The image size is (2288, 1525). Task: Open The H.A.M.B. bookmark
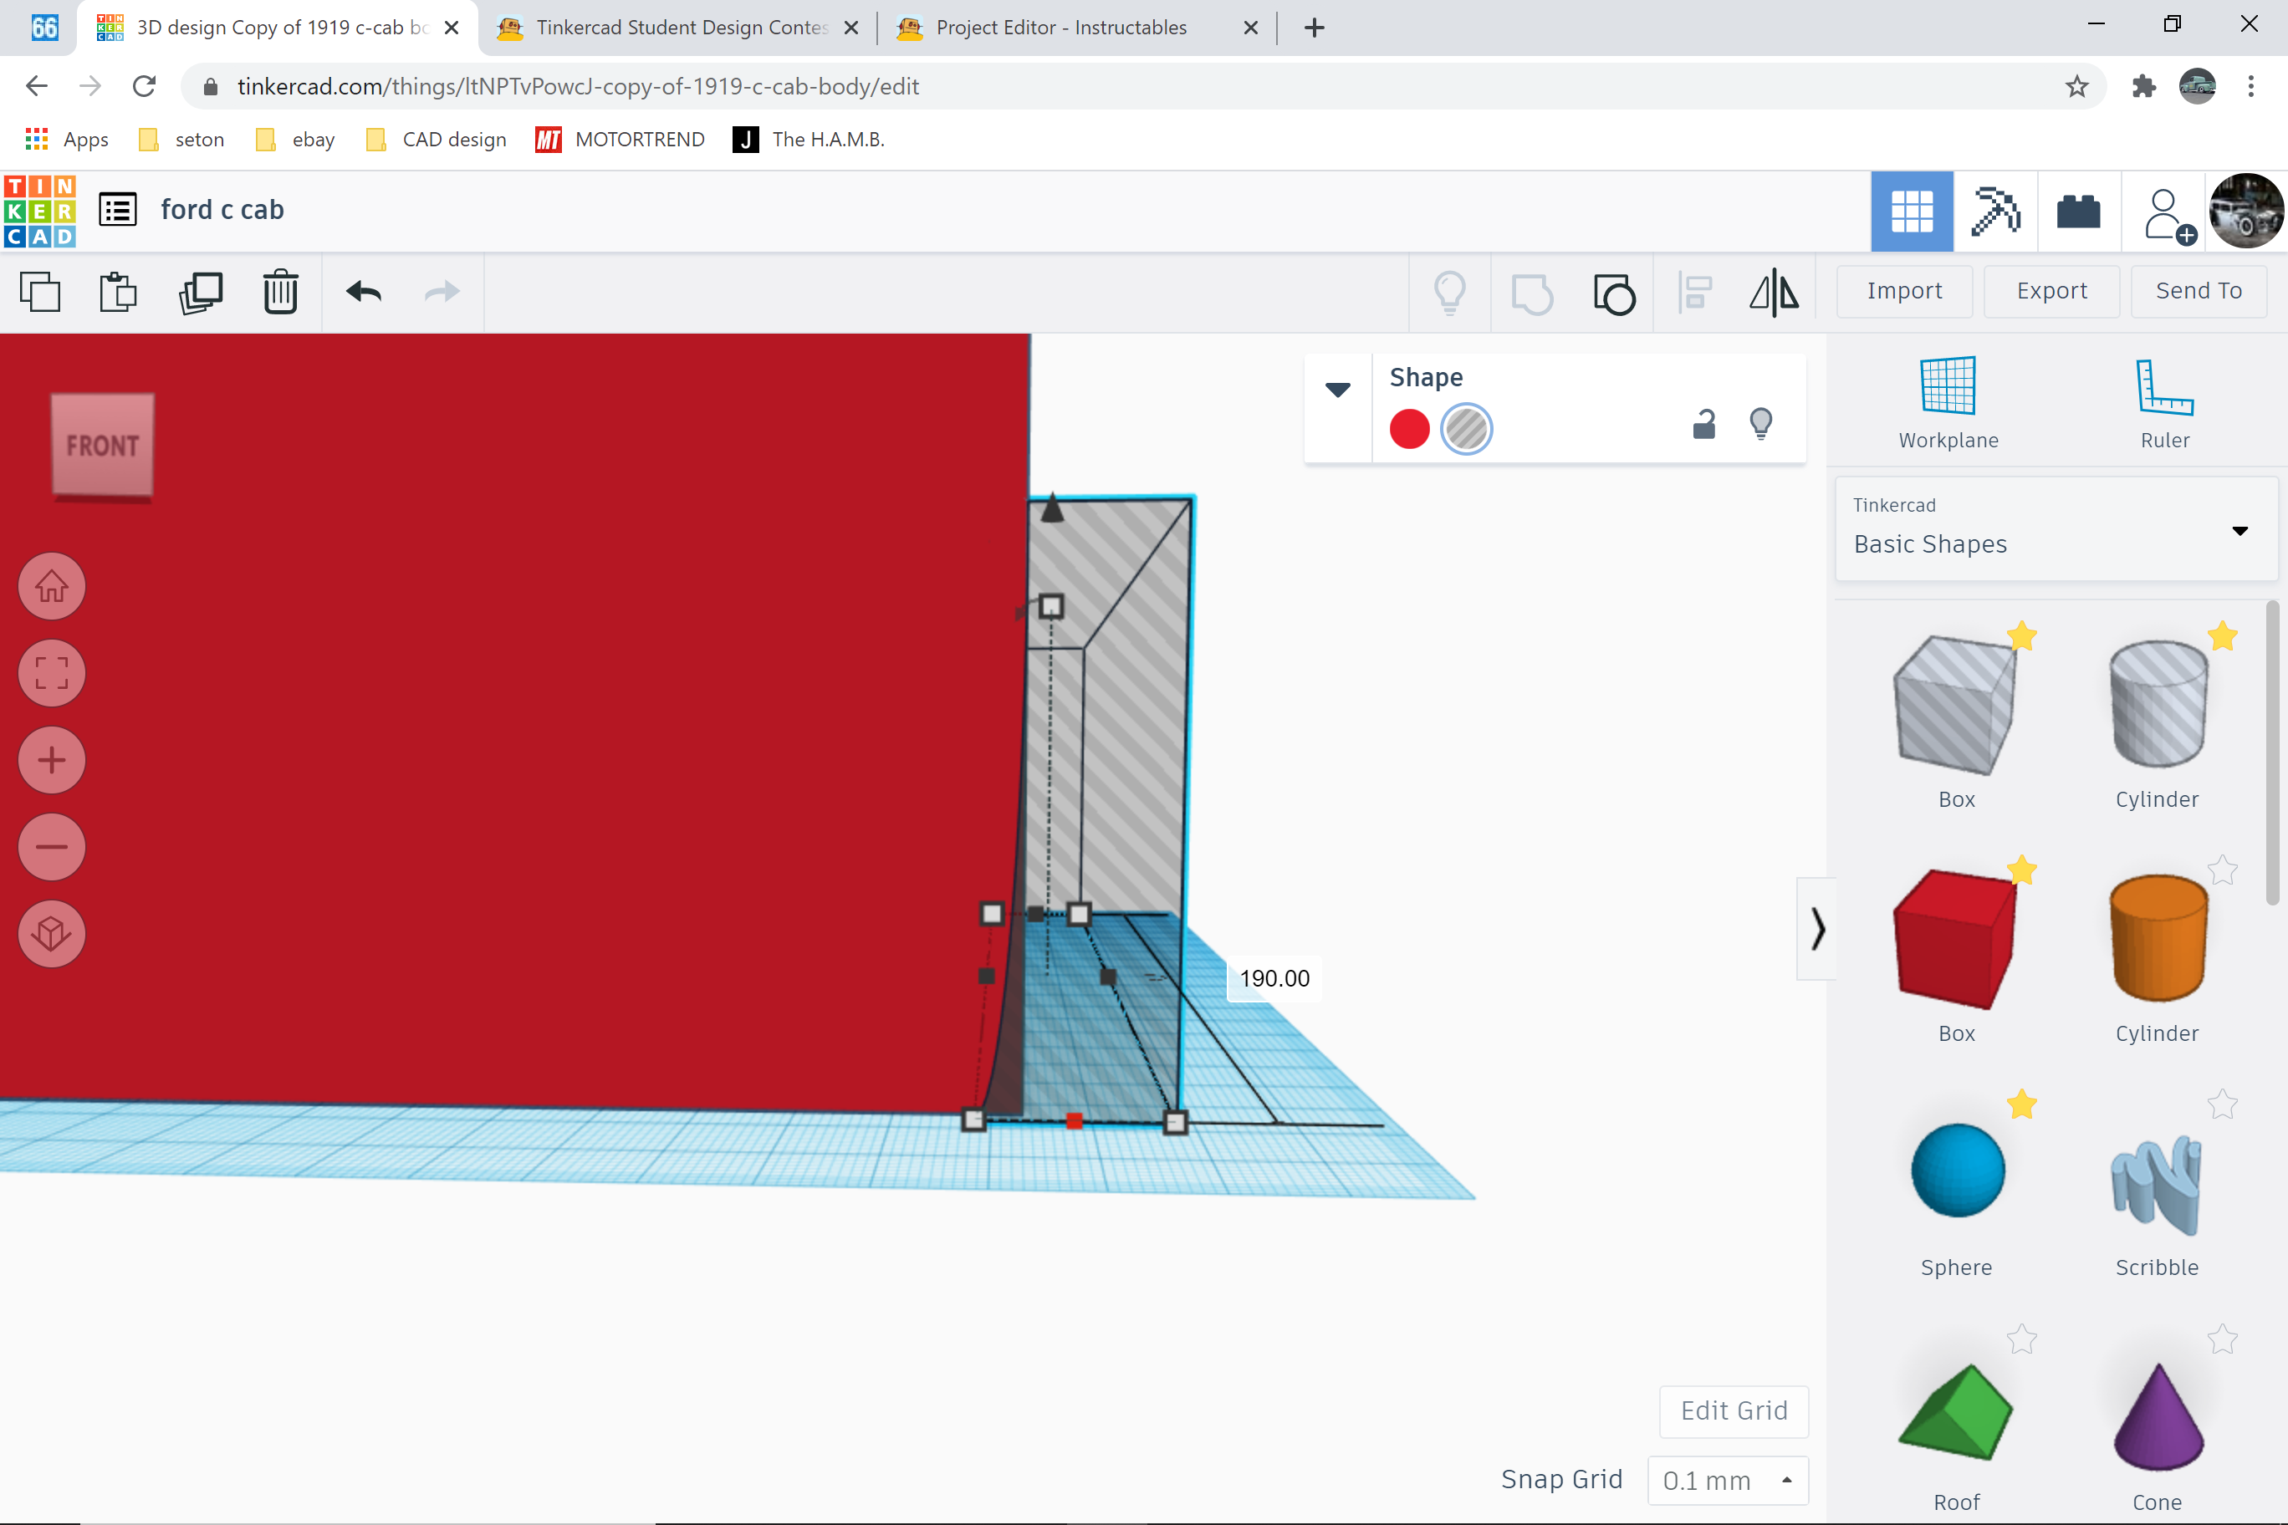point(809,139)
